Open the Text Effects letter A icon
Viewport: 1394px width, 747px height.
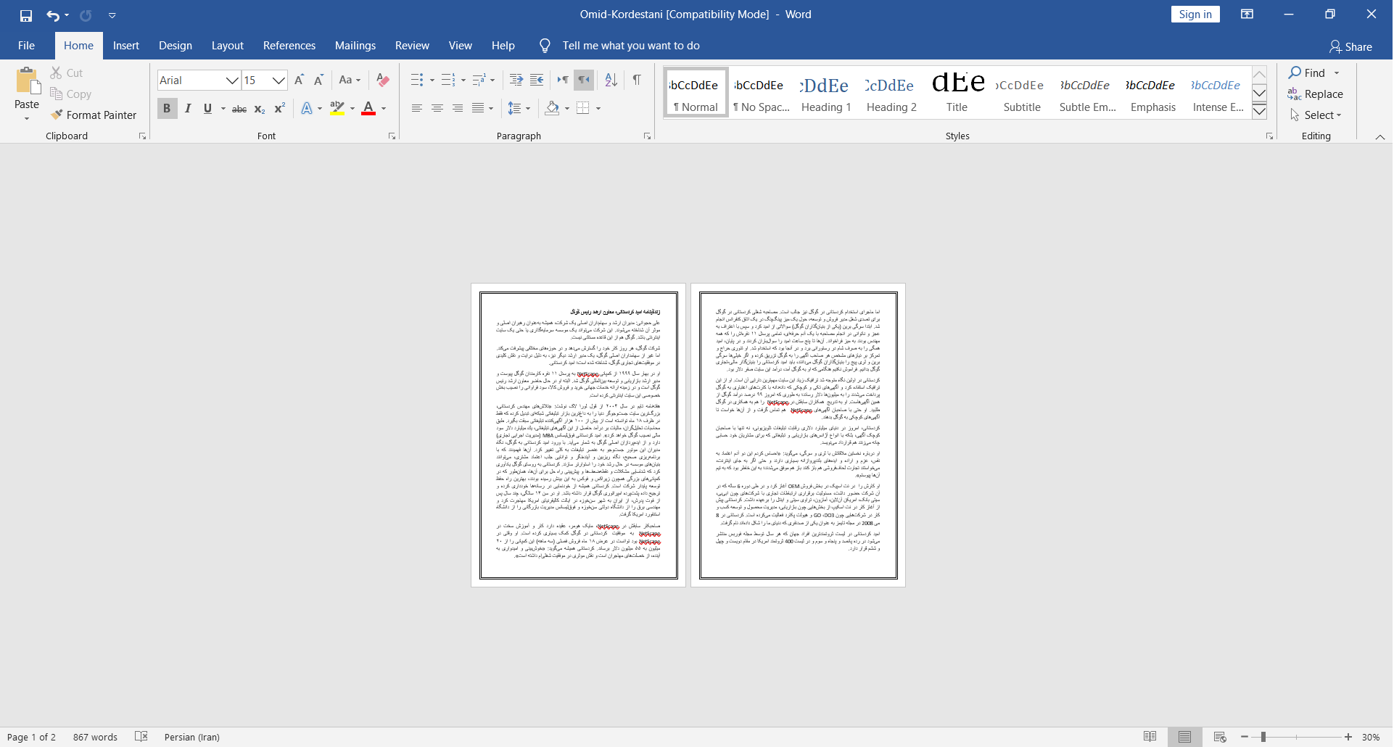[x=307, y=109]
